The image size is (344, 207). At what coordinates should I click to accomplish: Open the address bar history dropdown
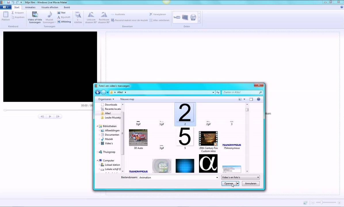213,92
